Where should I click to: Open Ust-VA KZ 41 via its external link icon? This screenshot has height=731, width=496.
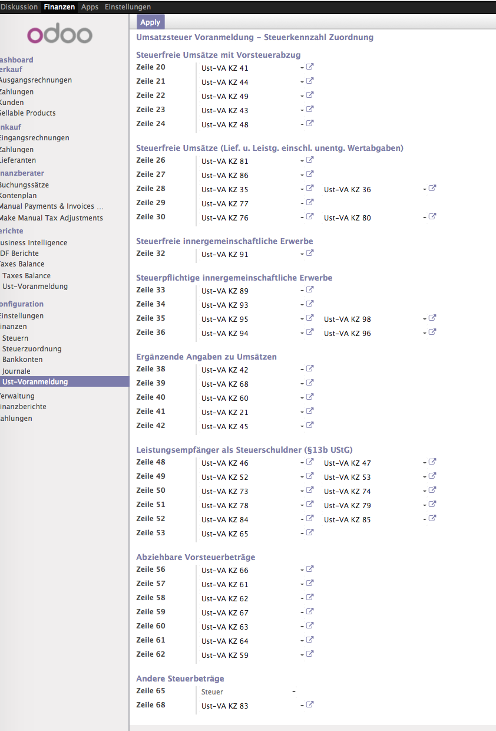coord(309,67)
